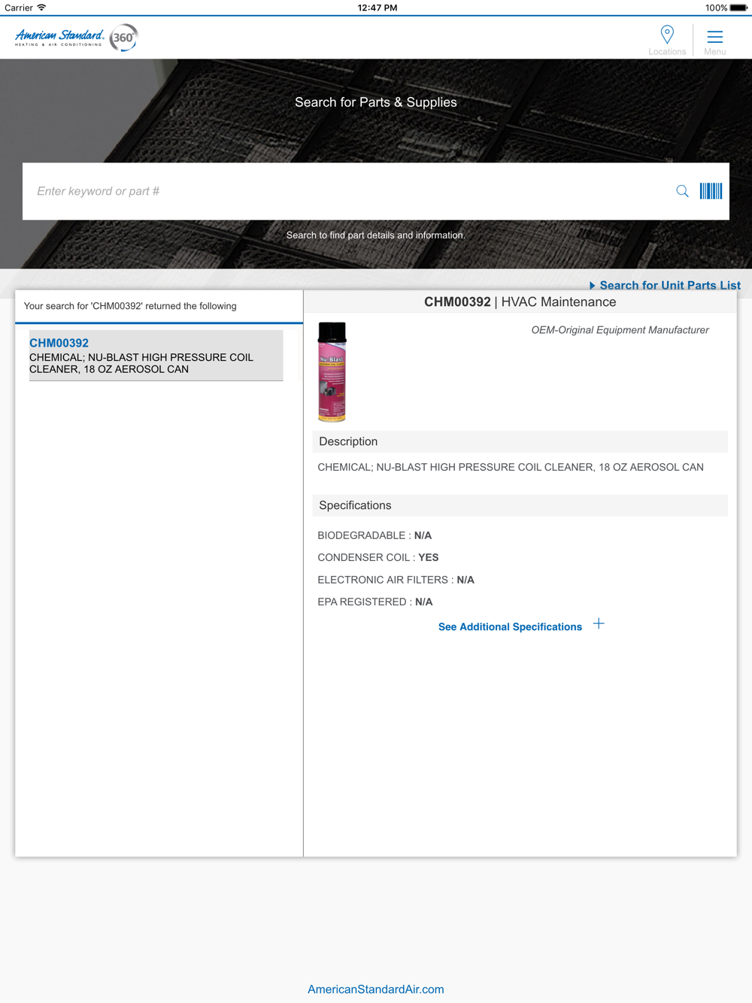
Task: Click the ELECTRONIC AIR FILTERS : N/A row
Action: [396, 580]
